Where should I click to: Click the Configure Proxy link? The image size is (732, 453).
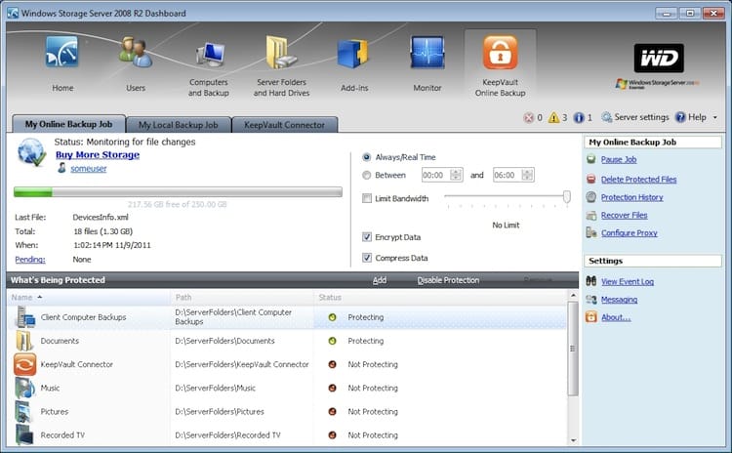click(x=629, y=233)
